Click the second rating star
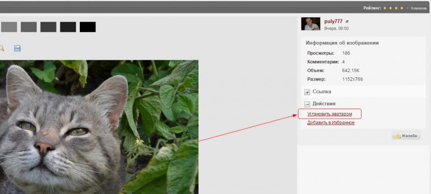The image size is (431, 194). (x=390, y=8)
